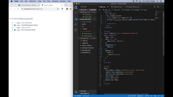The height and width of the screenshot is (97, 173).
Task: Open package.json in the file explorer
Action: (88, 50)
